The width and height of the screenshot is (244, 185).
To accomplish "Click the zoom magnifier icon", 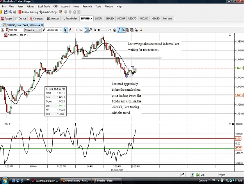I will click(x=95, y=30).
